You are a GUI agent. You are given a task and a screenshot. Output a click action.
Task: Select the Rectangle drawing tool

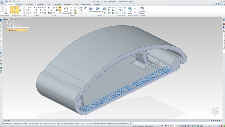(x=28, y=10)
